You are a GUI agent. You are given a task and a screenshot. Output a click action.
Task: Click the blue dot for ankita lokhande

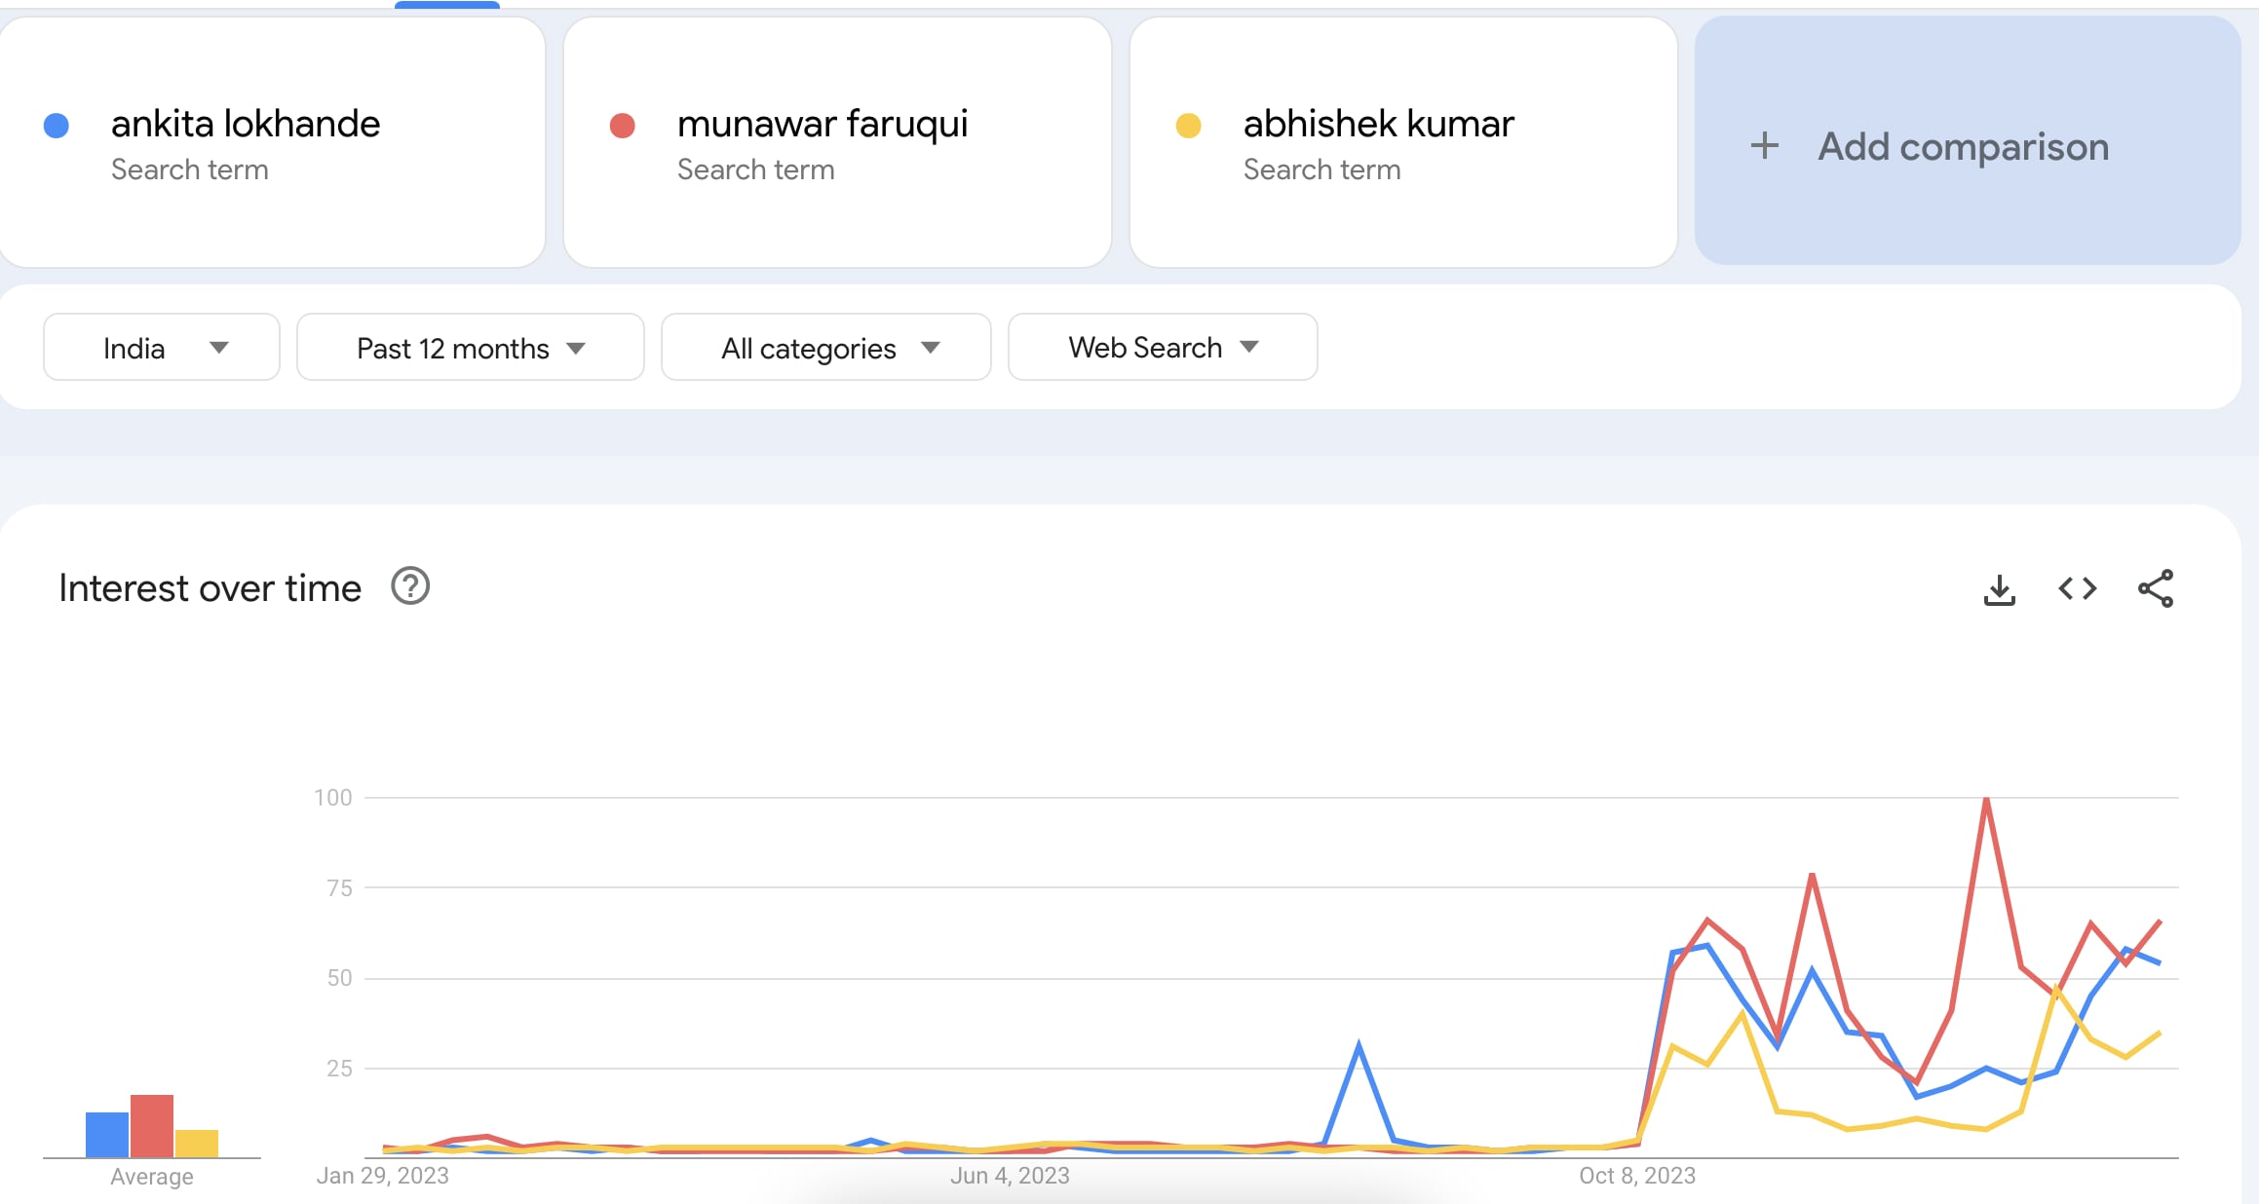tap(57, 126)
